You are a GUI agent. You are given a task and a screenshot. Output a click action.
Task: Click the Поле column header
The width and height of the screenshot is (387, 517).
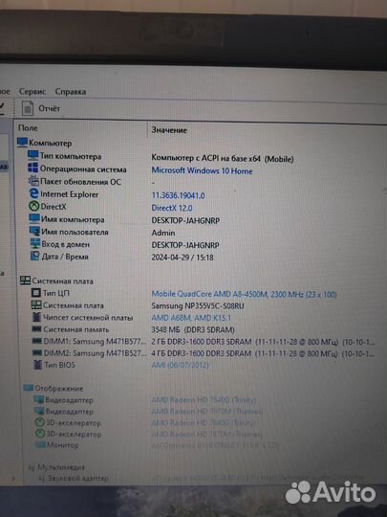coord(28,127)
